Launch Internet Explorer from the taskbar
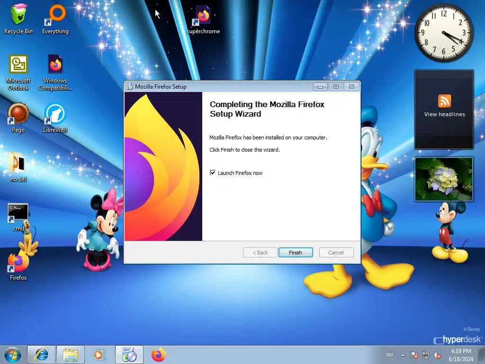Image resolution: width=485 pixels, height=364 pixels. (x=41, y=355)
